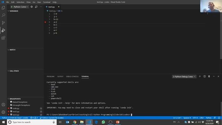Open Chrome from the taskbar
The width and height of the screenshot is (222, 125).
coord(75,122)
